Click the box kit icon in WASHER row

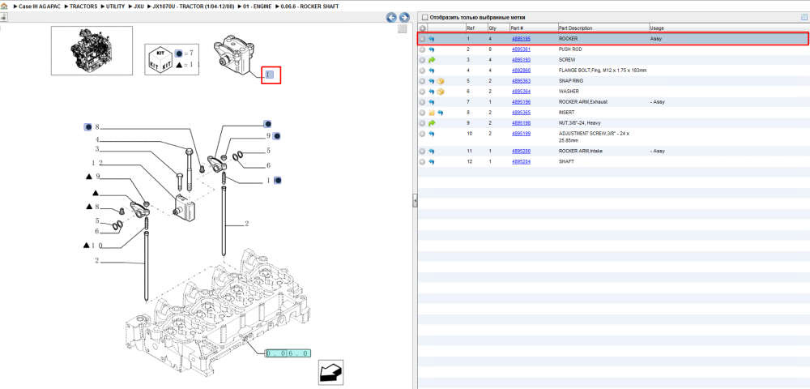coord(441,92)
